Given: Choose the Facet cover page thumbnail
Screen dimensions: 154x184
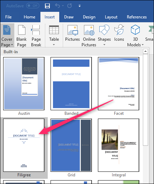Looking at the screenshot, I should click(x=118, y=83).
